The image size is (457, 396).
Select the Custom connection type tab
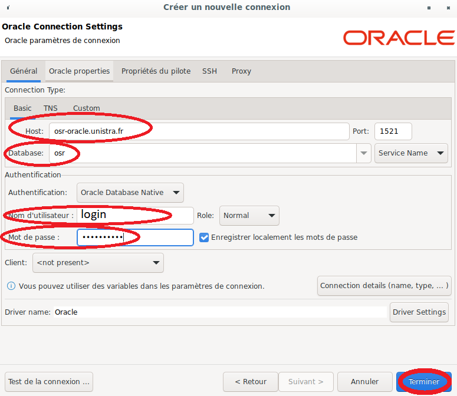point(86,108)
